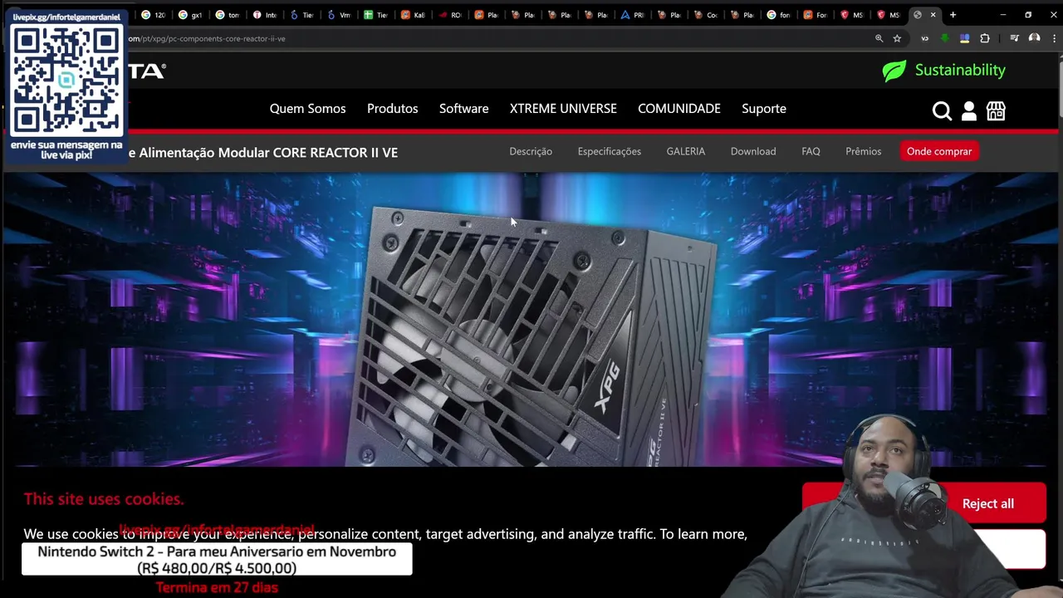Screen dimensions: 1063x598
Task: Open the XTREME UNIVERSE menu
Action: [x=563, y=109]
